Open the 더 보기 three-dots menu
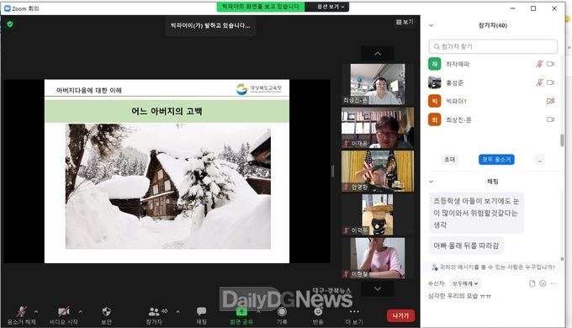The height and width of the screenshot is (328, 572). pyautogui.click(x=354, y=311)
